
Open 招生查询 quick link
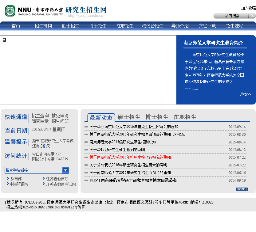[x=40, y=116]
